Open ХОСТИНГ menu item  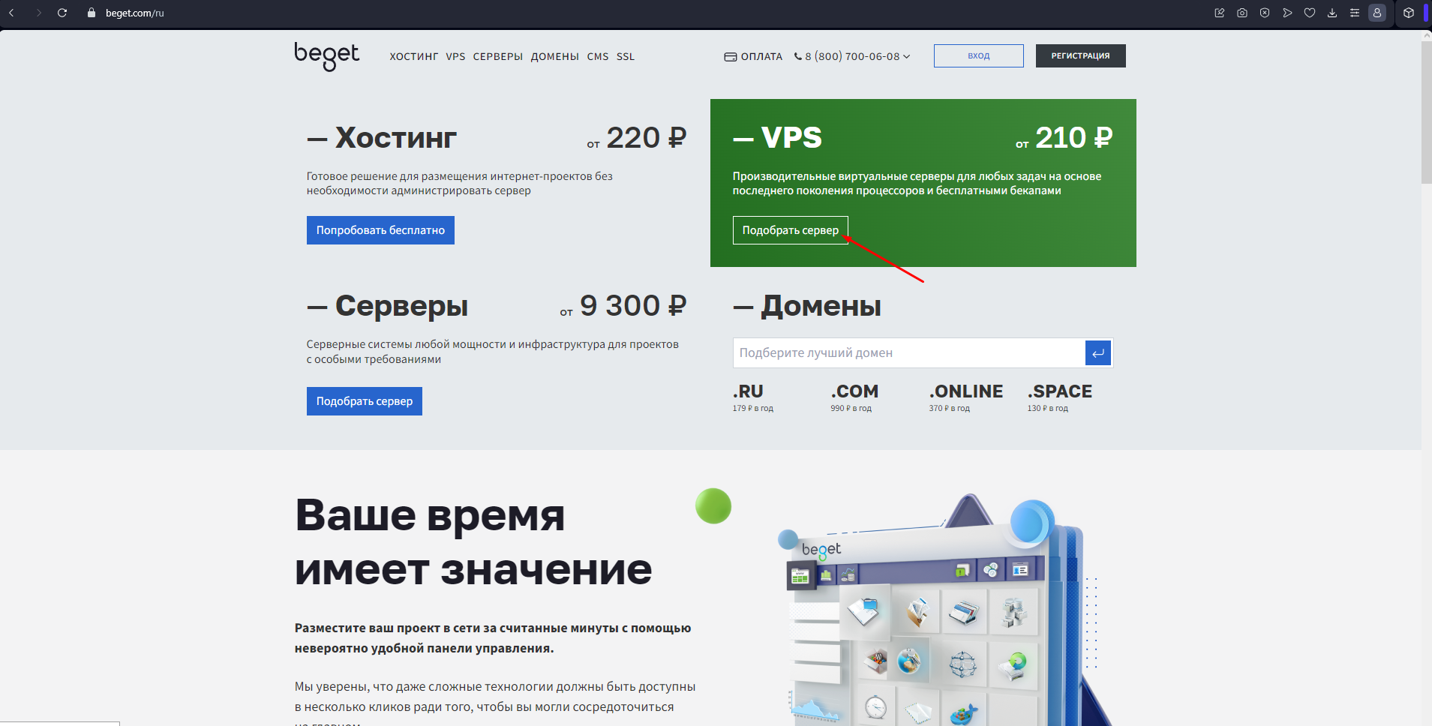pos(414,56)
